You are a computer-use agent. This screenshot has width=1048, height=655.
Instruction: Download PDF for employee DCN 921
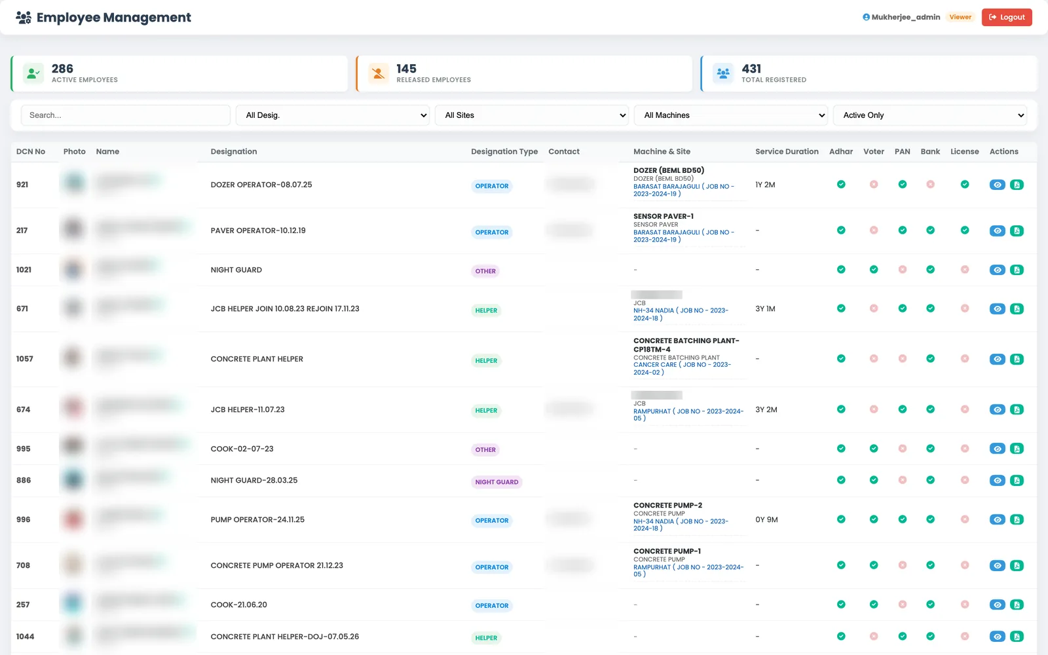(1017, 185)
